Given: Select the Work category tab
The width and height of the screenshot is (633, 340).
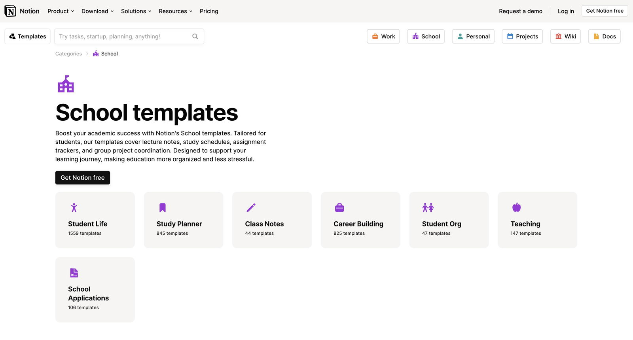Looking at the screenshot, I should tap(383, 36).
